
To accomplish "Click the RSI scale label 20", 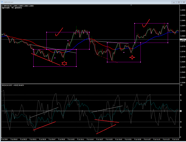I will [x=181, y=127].
